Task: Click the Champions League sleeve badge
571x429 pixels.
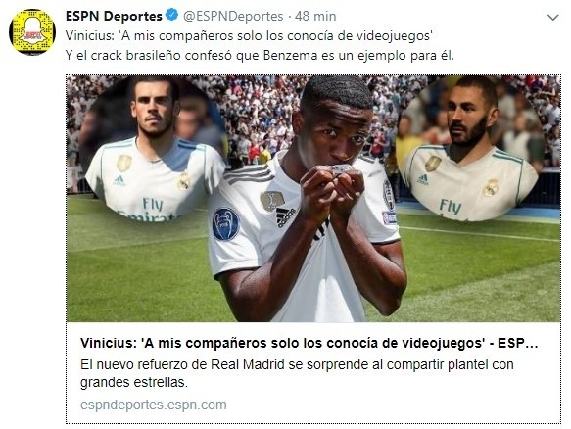Action: (x=226, y=224)
